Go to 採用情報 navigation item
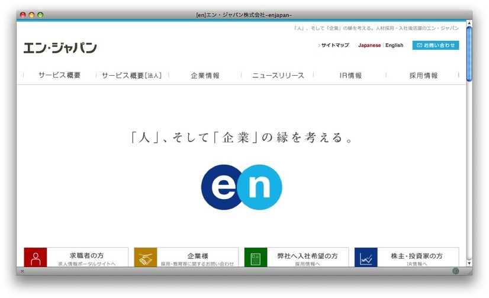The image size is (489, 298). tap(423, 75)
